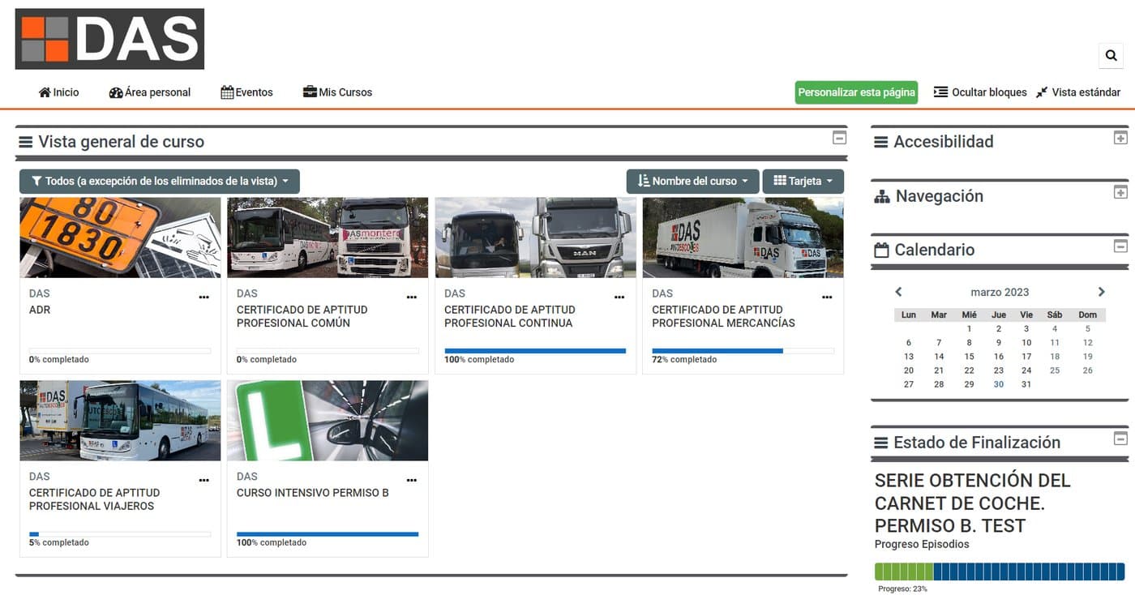Viewport: 1135px width, 595px height.
Task: Expand the Navegación block
Action: pos(1120,192)
